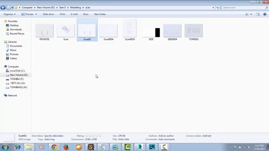269x151 pixels.
Task: Open the address bar history dropdown
Action: (213, 8)
